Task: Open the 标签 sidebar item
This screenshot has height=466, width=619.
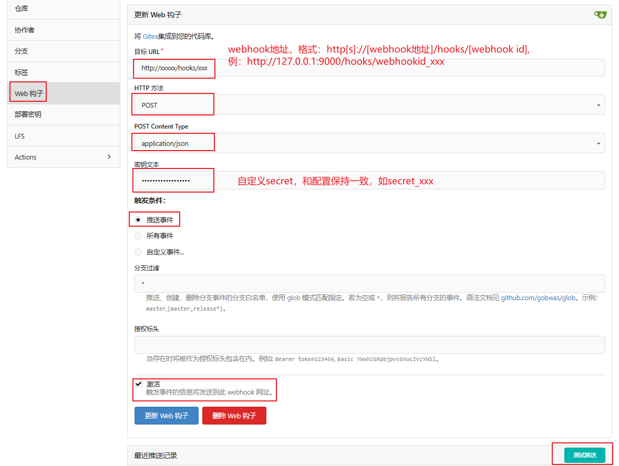Action: click(63, 72)
